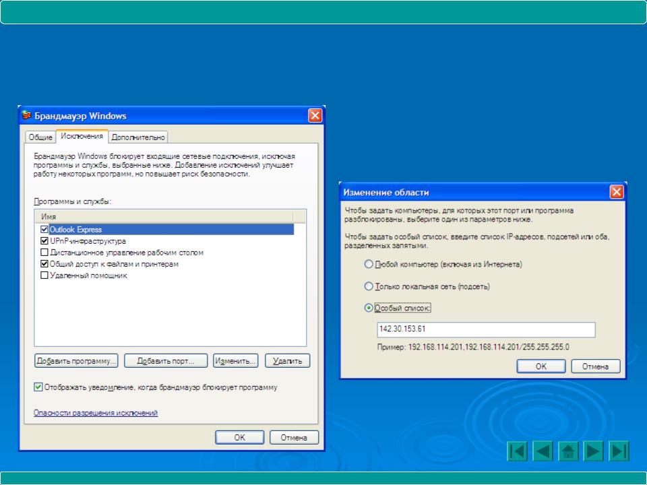Switch to the Дополнительно tab

point(138,137)
